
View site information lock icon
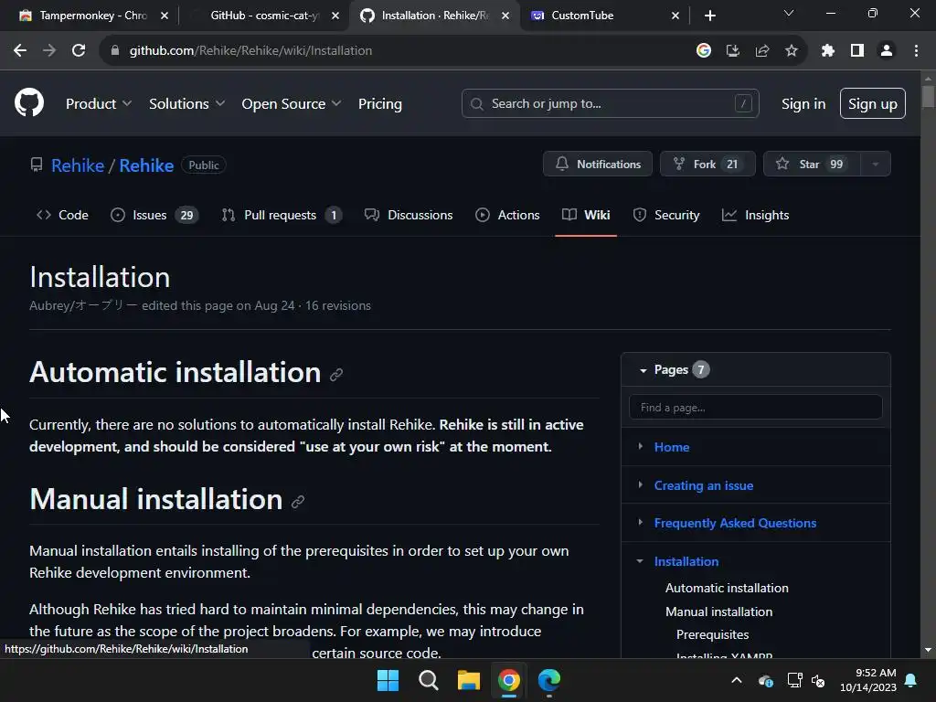(115, 51)
